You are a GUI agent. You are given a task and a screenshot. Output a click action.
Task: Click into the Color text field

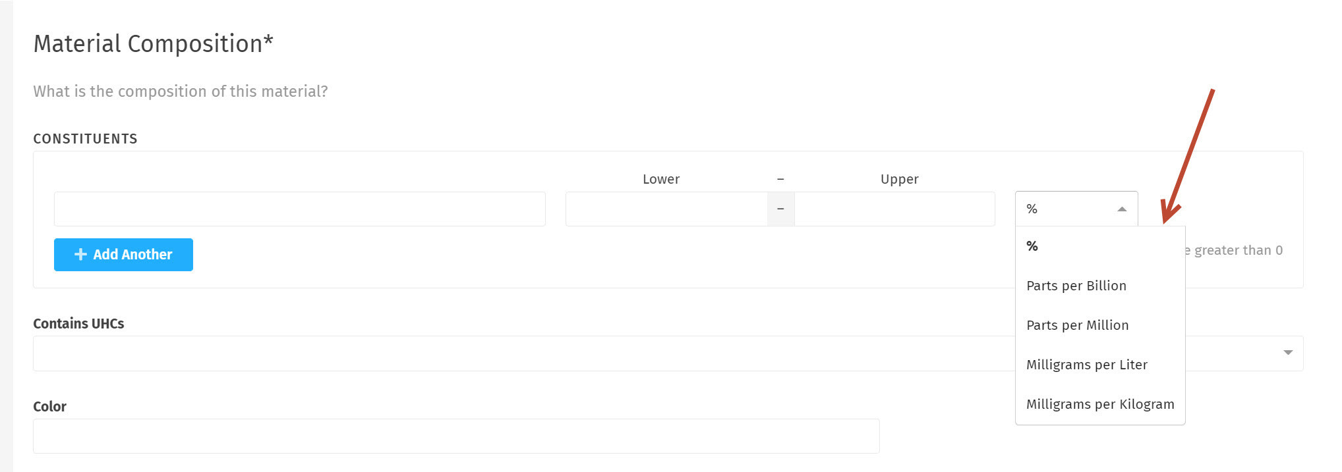[x=456, y=436]
